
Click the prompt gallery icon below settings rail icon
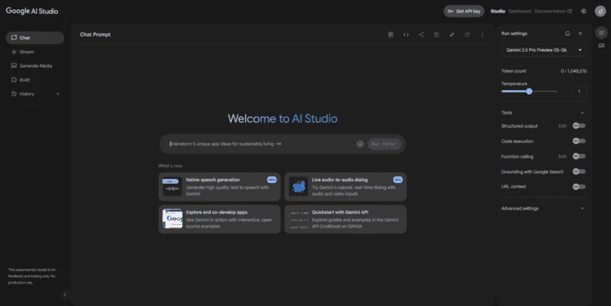[x=601, y=46]
